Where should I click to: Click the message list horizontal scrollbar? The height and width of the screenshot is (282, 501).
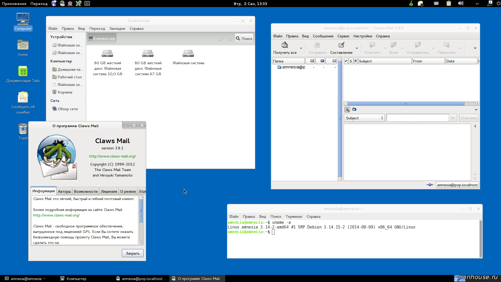click(411, 104)
